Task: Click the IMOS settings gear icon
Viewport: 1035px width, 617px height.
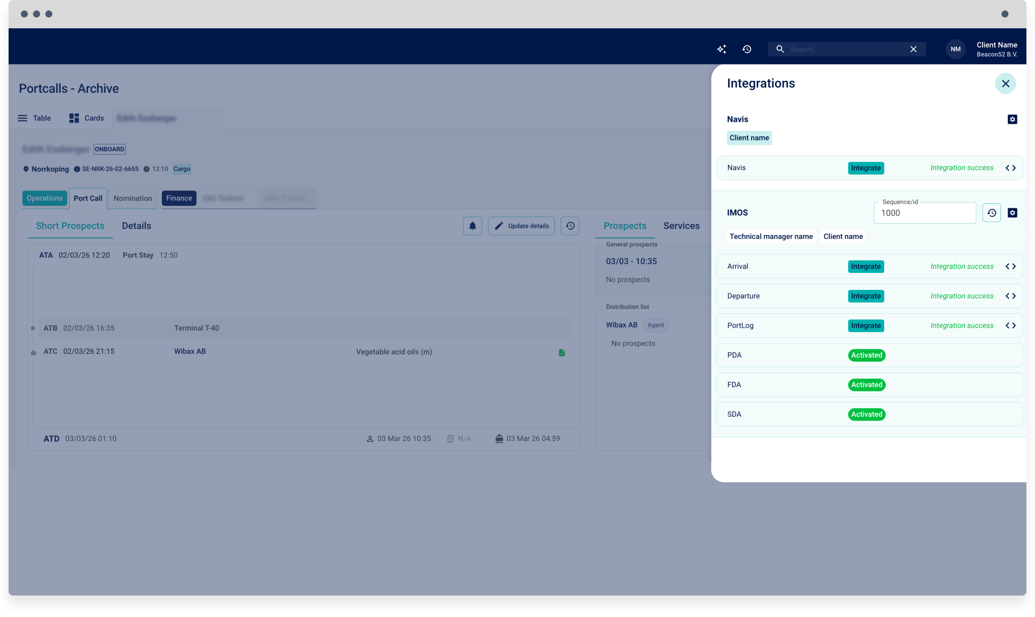Action: (1012, 213)
